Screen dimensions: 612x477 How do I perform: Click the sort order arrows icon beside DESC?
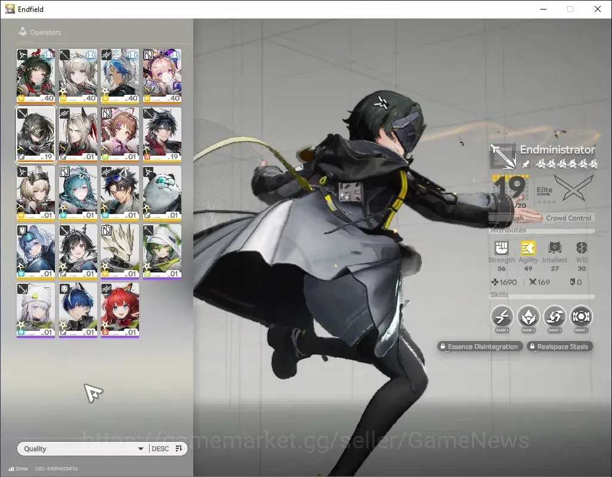pyautogui.click(x=179, y=448)
